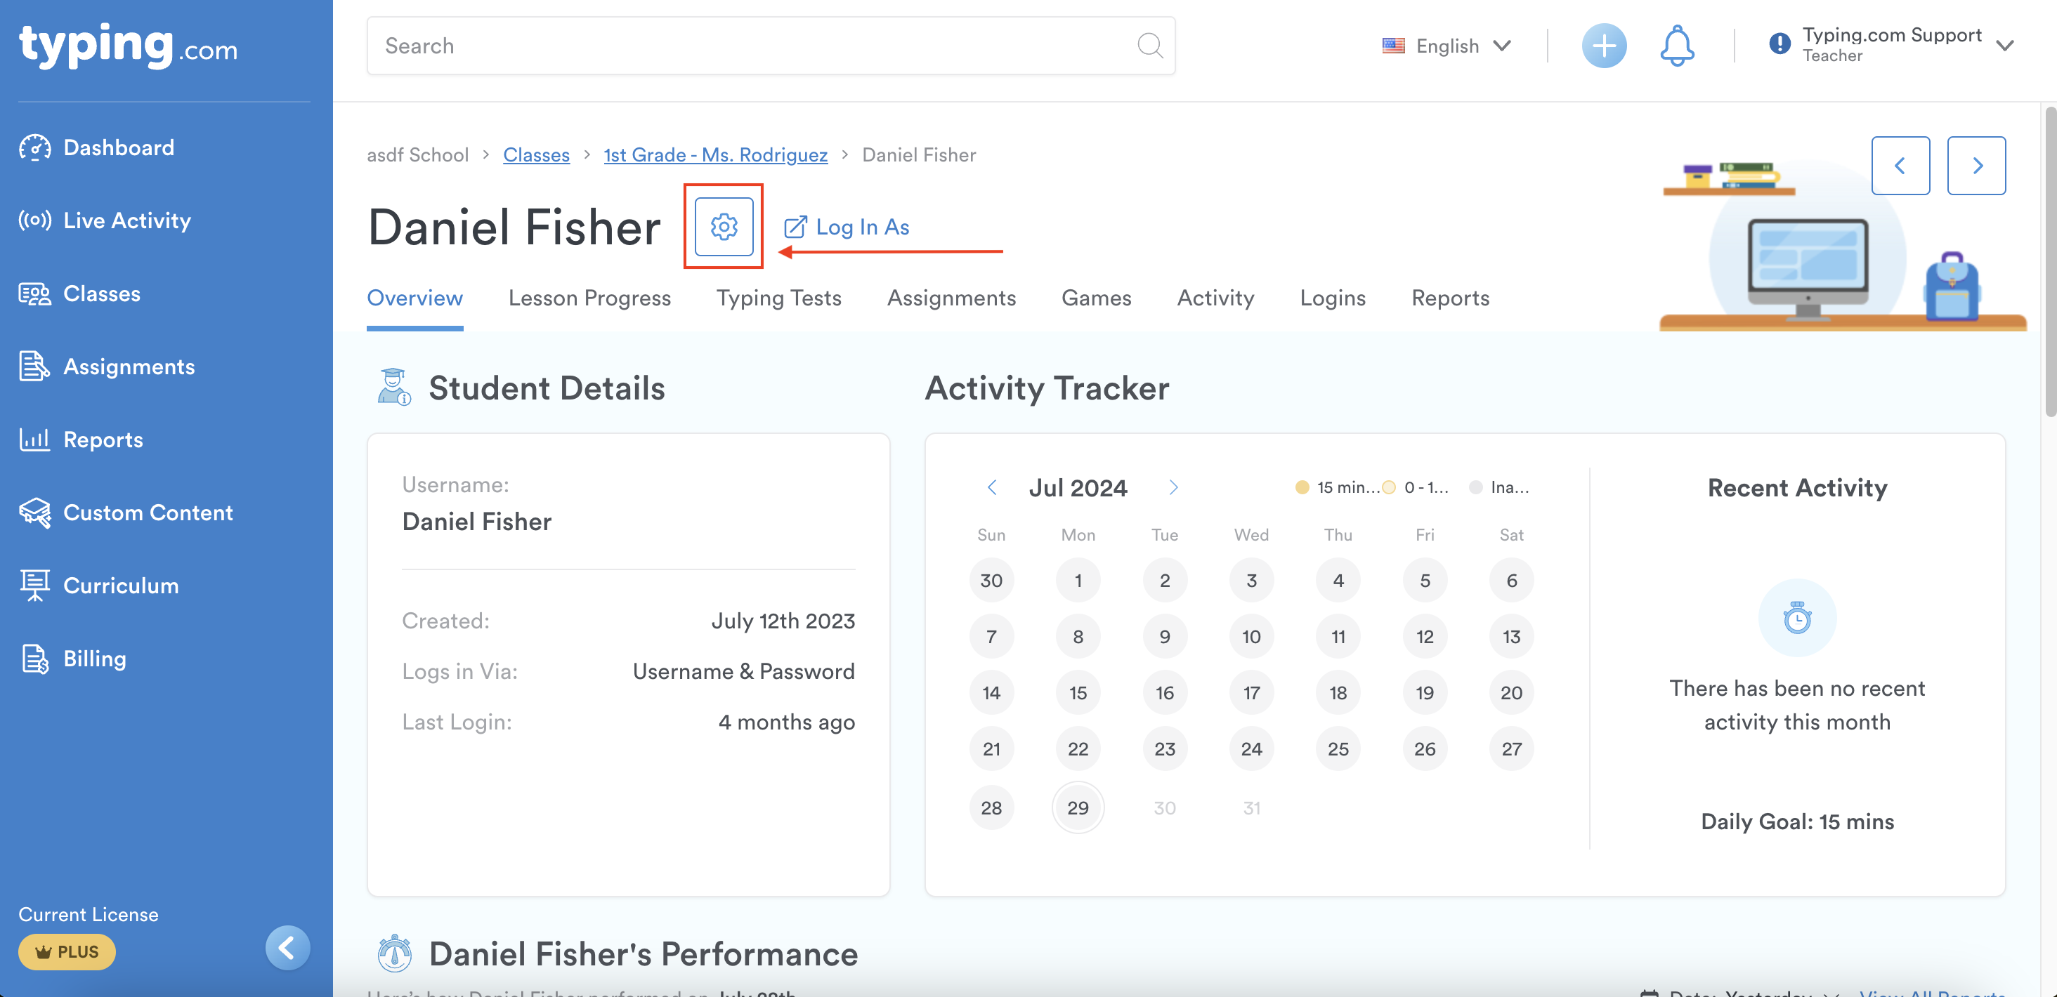This screenshot has height=997, width=2057.
Task: Go to previous student arrow
Action: (x=1900, y=165)
